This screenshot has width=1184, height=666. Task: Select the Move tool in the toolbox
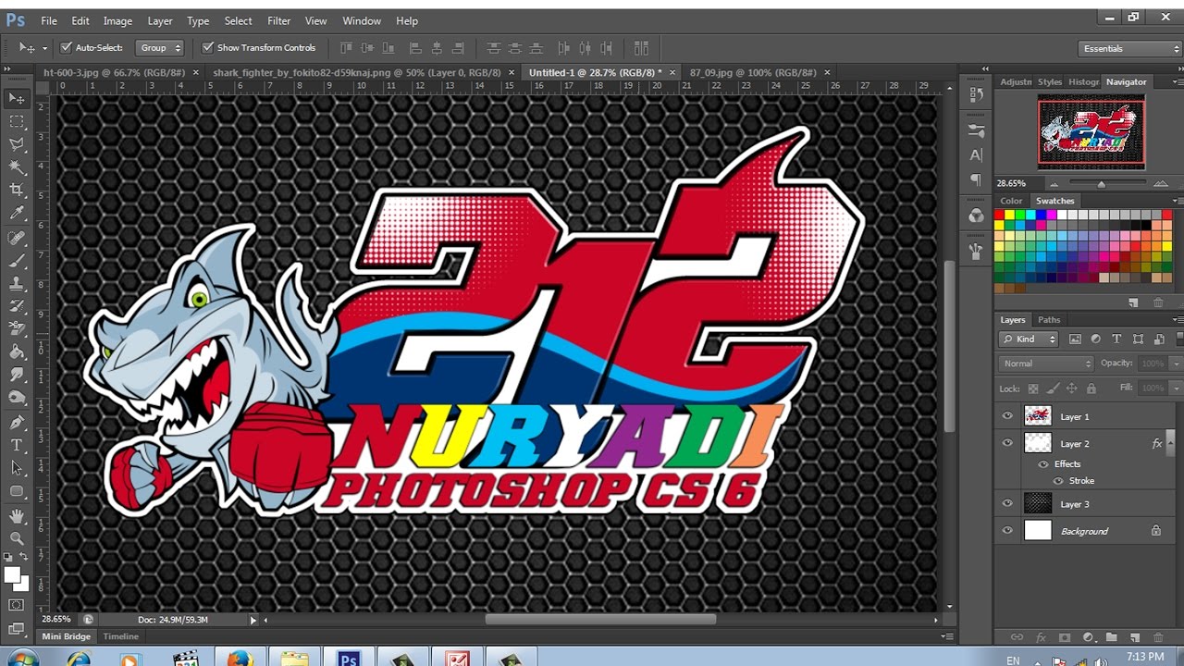pyautogui.click(x=17, y=98)
